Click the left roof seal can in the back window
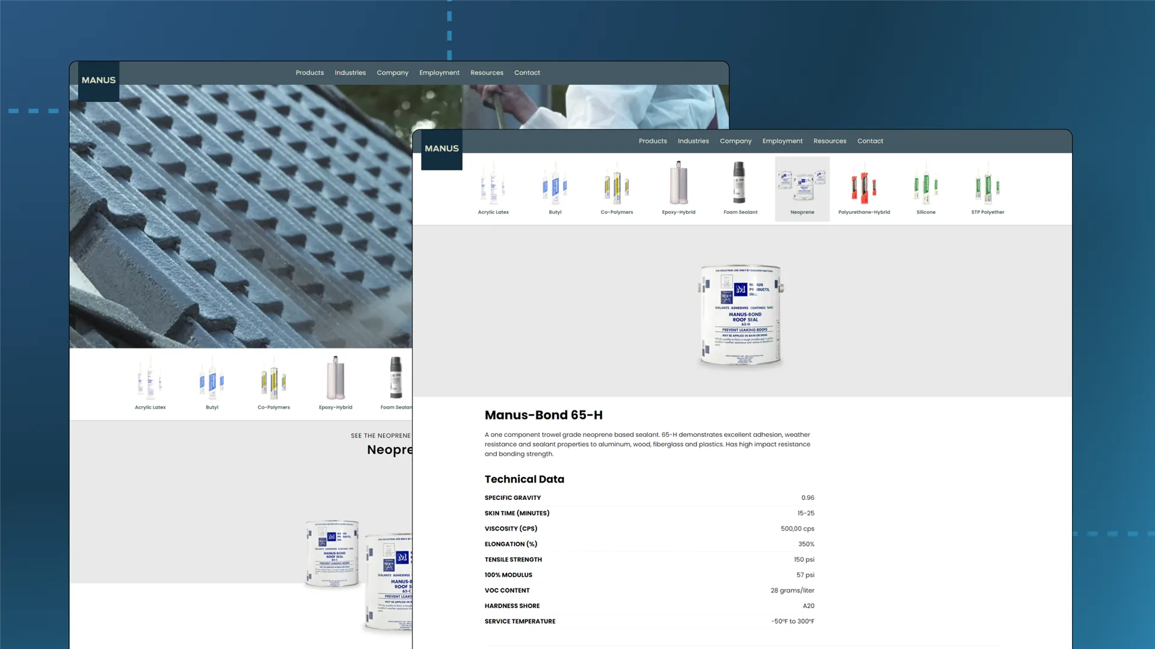 (332, 553)
